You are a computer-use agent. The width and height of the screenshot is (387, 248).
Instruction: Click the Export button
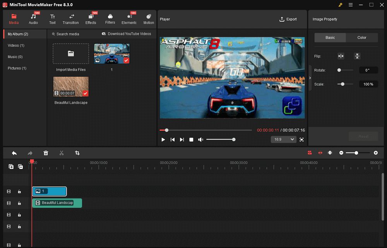[x=288, y=19]
